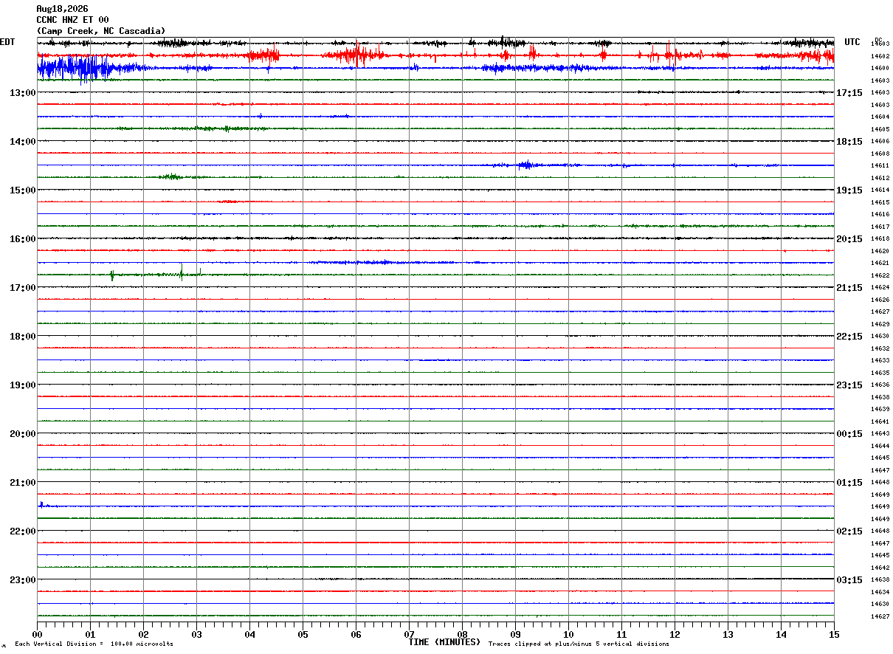This screenshot has height=654, width=893.
Task: Click the vertical division microvolts scale note
Action: pos(94,644)
